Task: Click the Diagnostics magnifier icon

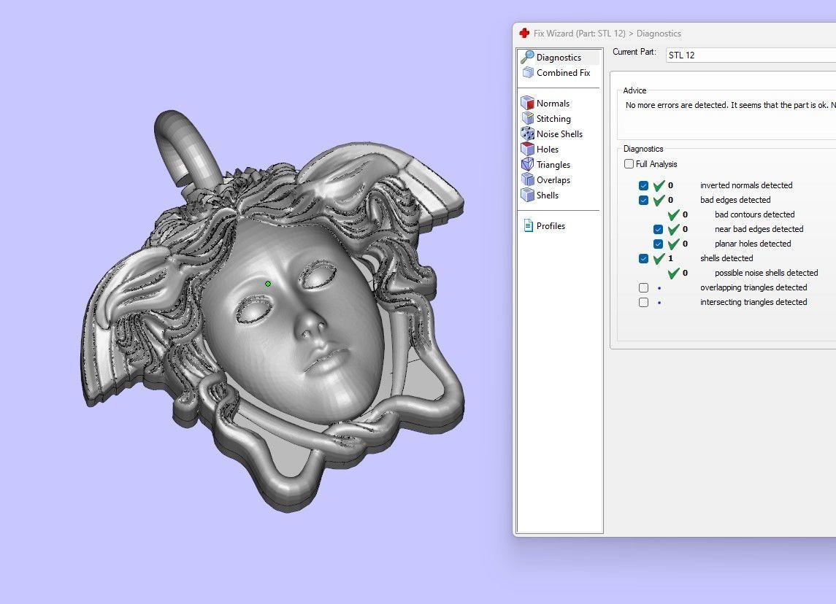Action: click(x=527, y=56)
